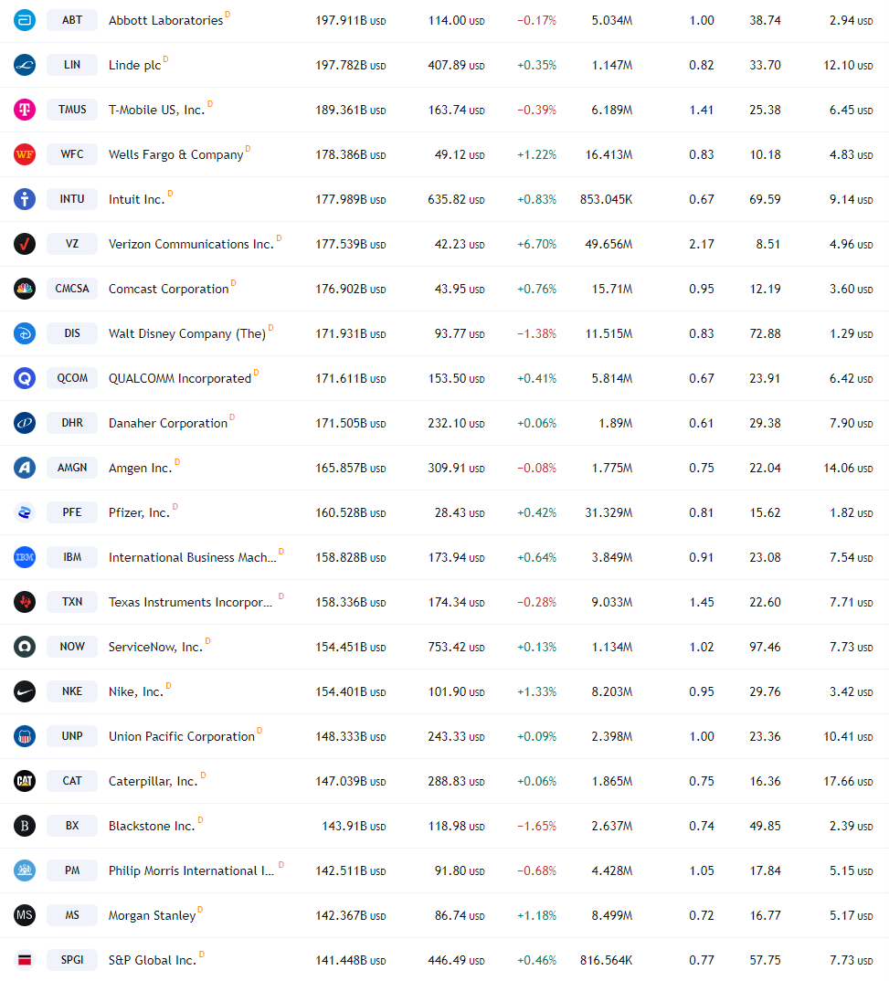Click the Pfizer logo icon

click(x=25, y=512)
